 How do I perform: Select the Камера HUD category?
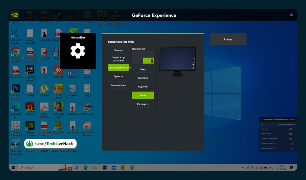point(118,50)
